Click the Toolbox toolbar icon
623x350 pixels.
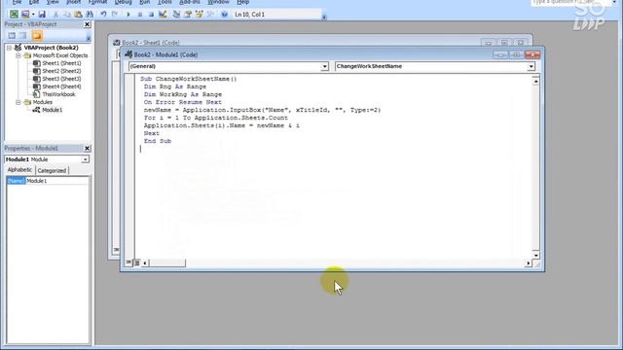[x=210, y=15]
